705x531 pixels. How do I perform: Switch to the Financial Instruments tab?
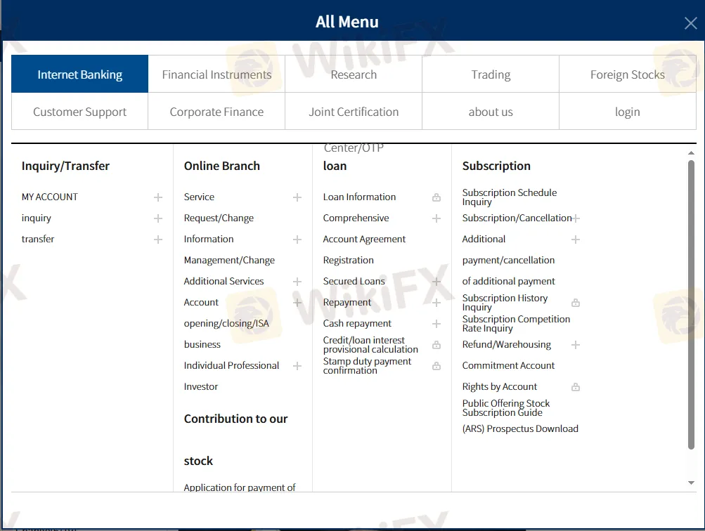pos(216,74)
